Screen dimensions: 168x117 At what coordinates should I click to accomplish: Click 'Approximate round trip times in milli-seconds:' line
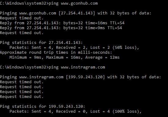56,53
